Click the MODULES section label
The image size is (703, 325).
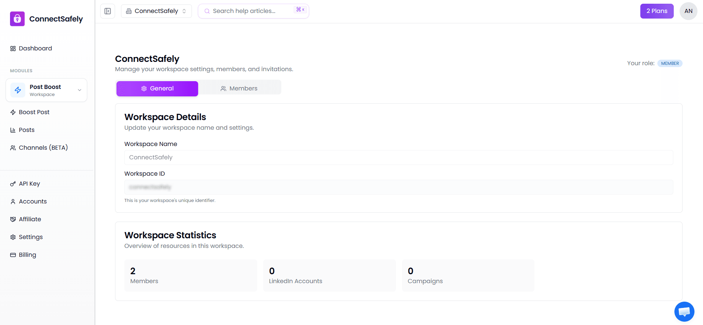[21, 71]
